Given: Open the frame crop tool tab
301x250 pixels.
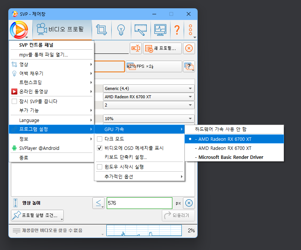Looking at the screenshot, I should click(x=102, y=30).
